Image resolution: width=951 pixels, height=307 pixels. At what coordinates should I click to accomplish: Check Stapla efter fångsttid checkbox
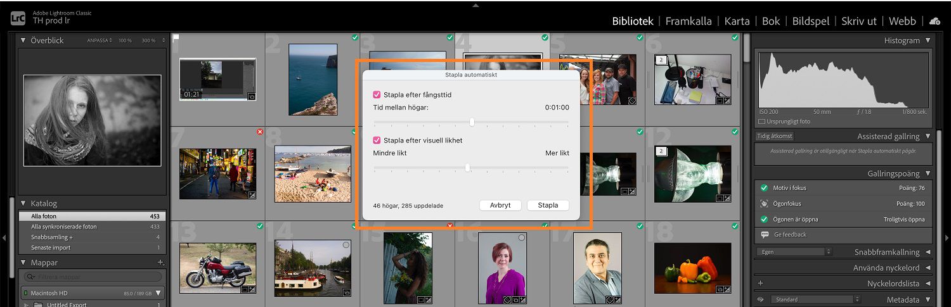coord(377,94)
